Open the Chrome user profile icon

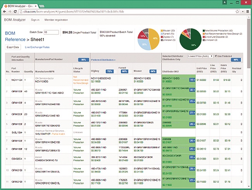coord(225,2)
